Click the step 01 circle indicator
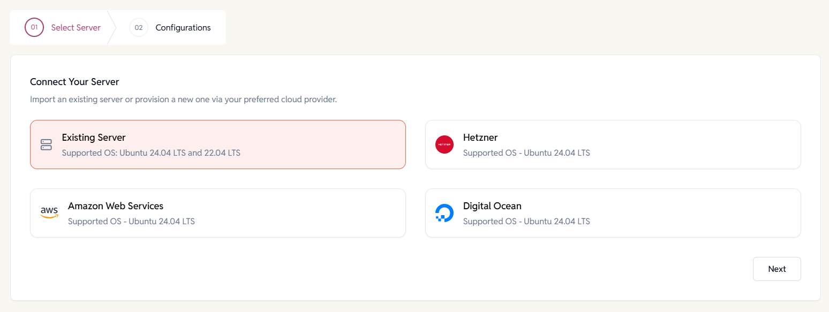The width and height of the screenshot is (829, 312). tap(34, 28)
